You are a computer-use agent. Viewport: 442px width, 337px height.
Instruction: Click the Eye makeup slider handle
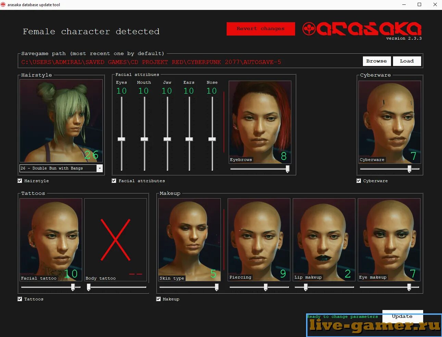click(x=409, y=287)
